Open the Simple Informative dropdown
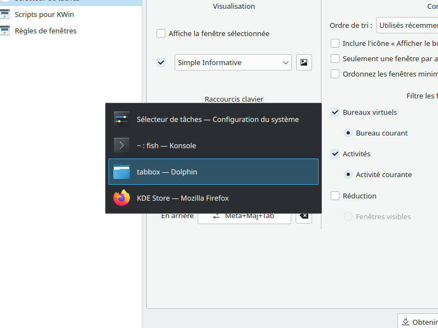This screenshot has width=438, height=328. 233,62
